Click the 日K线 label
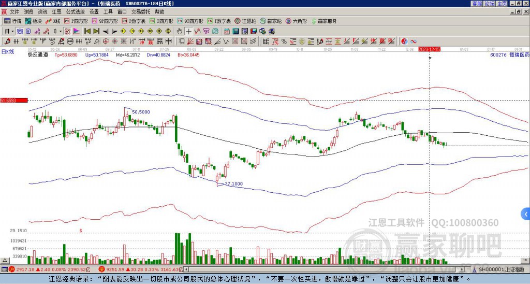The image size is (530, 284). coord(7,52)
